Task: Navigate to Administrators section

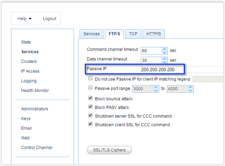Action: pyautogui.click(x=34, y=109)
